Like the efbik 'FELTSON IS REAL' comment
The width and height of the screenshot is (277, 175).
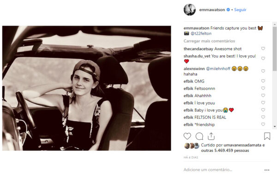click(x=263, y=117)
